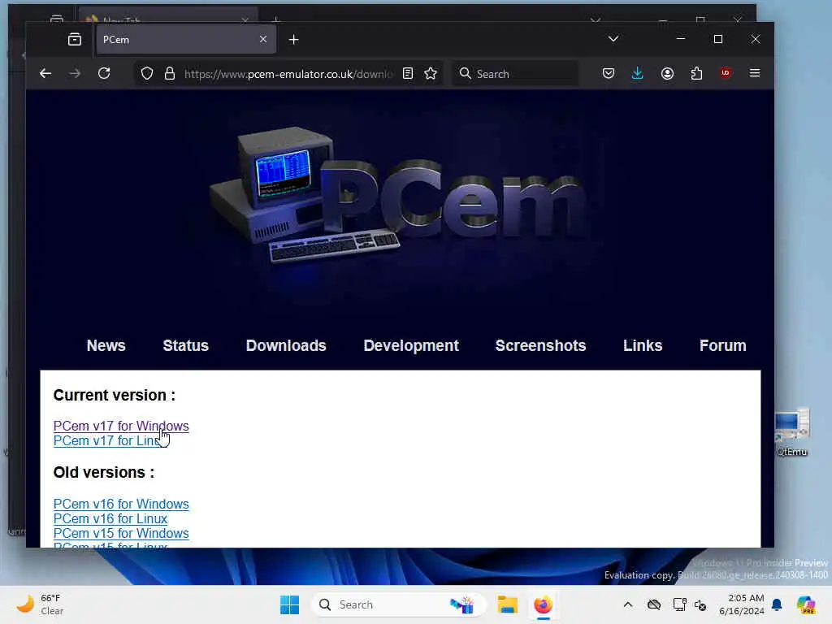Open the Development page
832x624 pixels.
411,345
